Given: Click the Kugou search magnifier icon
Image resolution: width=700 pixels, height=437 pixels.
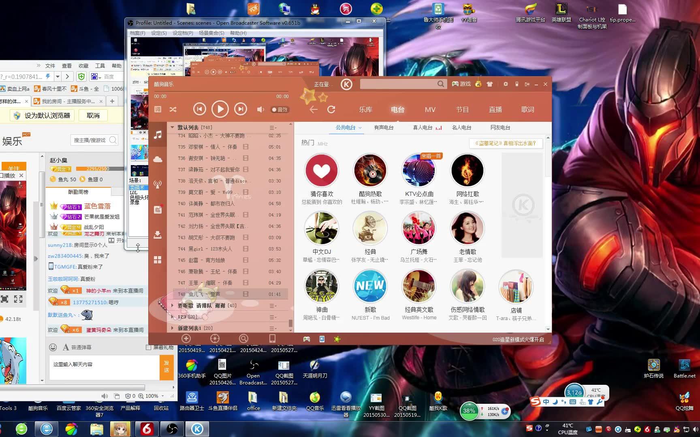Looking at the screenshot, I should tap(441, 84).
